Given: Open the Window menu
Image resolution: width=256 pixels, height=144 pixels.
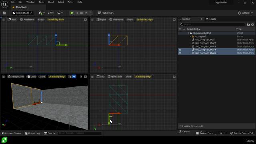Looking at the screenshot, I should click(30, 2).
